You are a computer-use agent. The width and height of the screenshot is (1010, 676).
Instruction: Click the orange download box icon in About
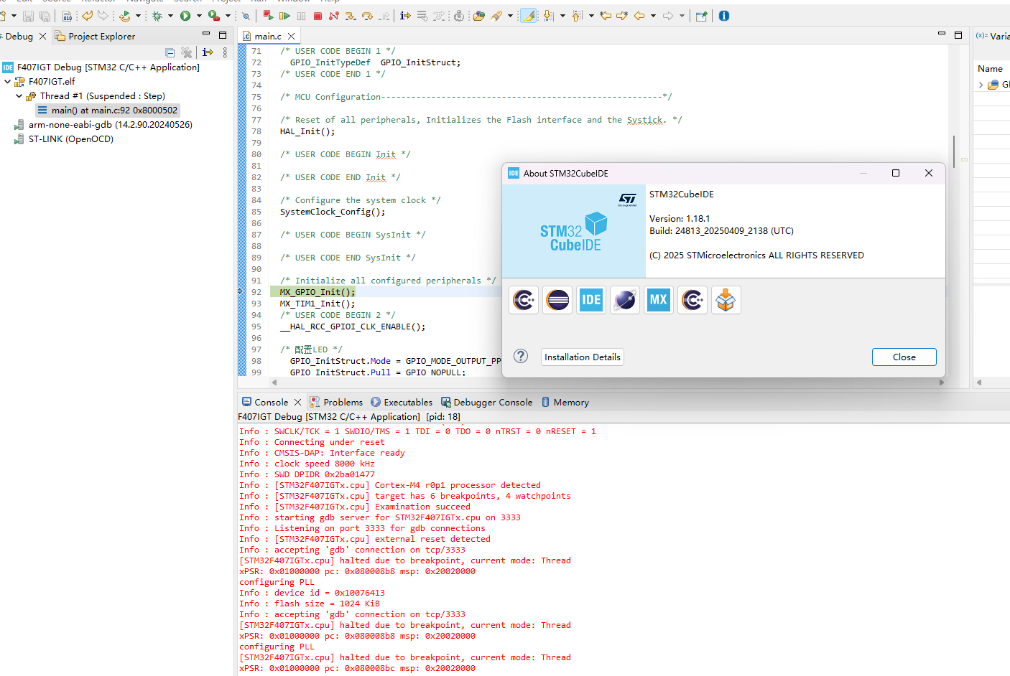pos(726,300)
